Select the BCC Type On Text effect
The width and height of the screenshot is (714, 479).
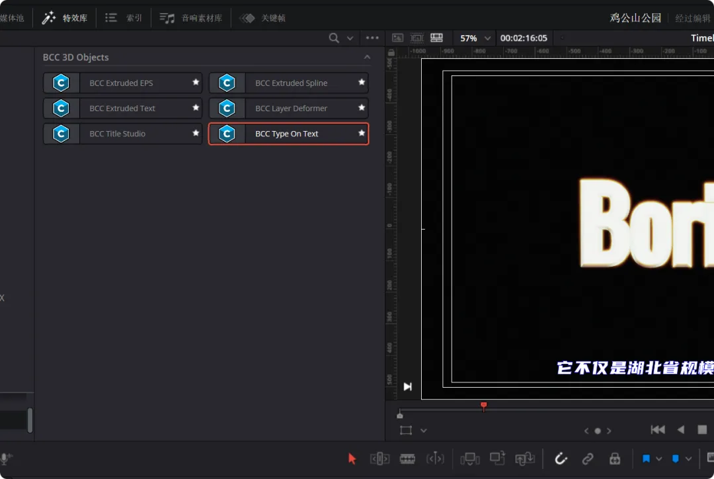pyautogui.click(x=289, y=134)
